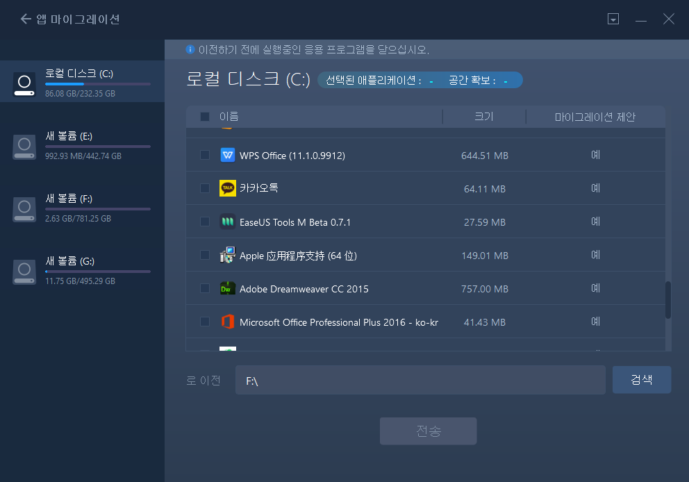The width and height of the screenshot is (689, 482).
Task: Click the EaseUS Tools M Beta icon
Action: pos(228,222)
